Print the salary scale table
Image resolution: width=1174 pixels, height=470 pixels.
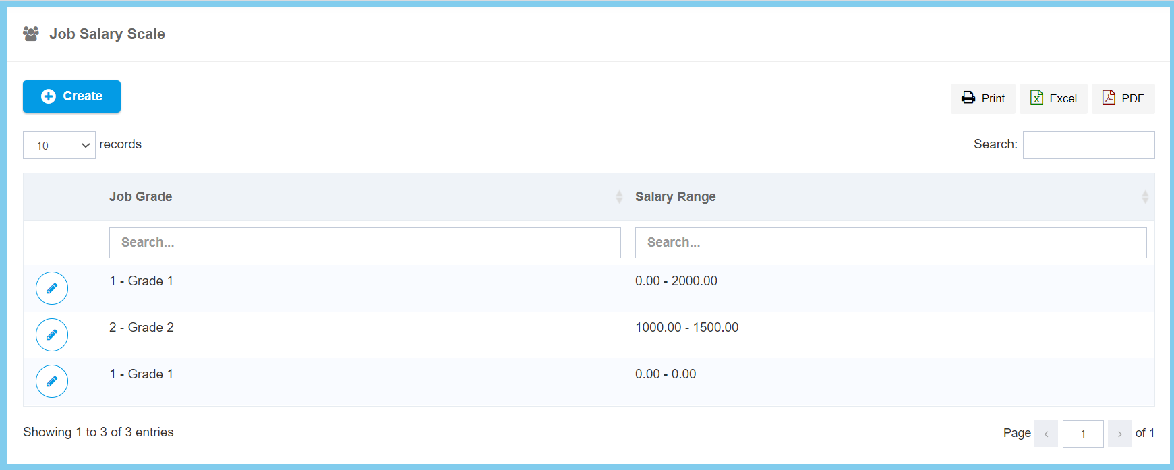[983, 98]
